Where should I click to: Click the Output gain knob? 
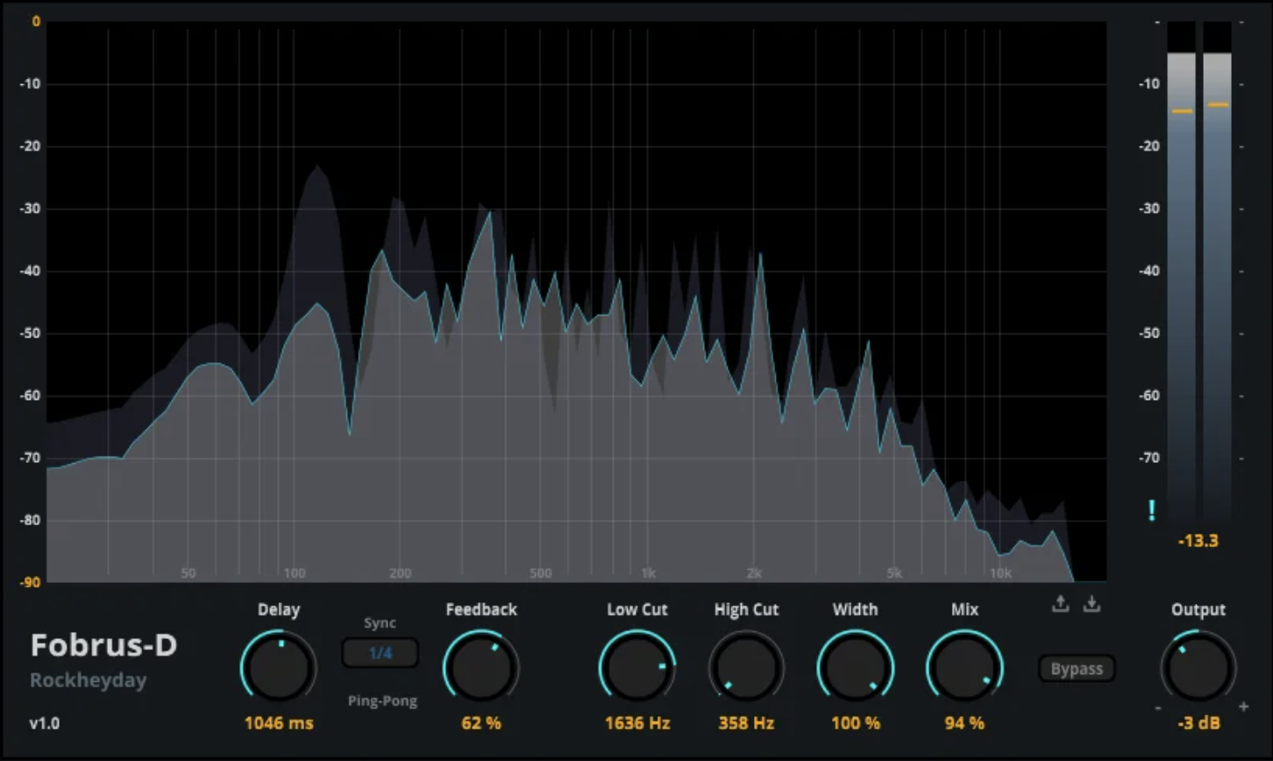pos(1198,668)
